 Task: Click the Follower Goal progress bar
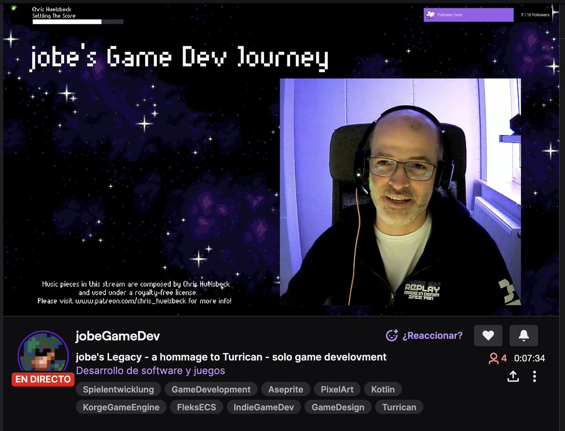tap(468, 15)
